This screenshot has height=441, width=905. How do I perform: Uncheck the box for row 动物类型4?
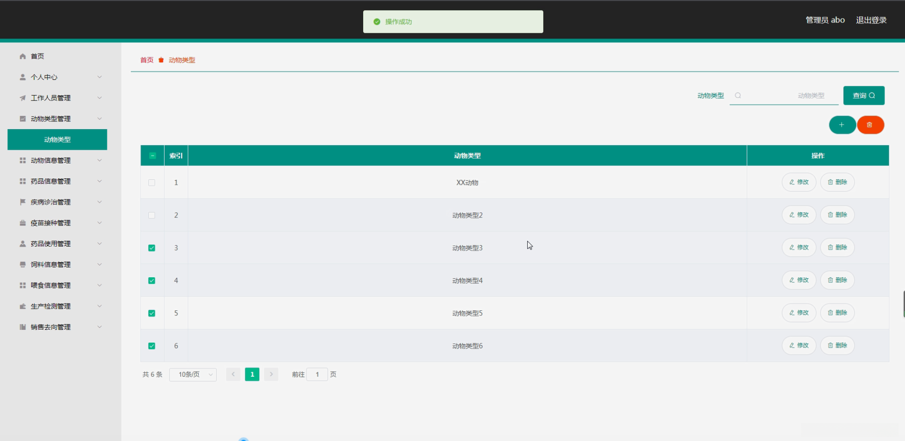point(152,281)
